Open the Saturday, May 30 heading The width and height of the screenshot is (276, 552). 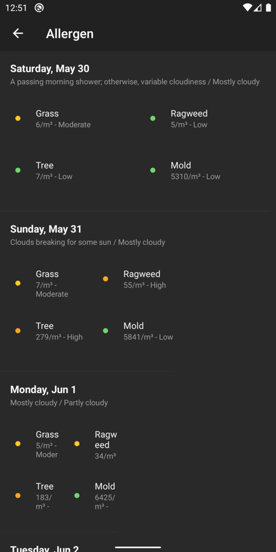click(x=50, y=68)
